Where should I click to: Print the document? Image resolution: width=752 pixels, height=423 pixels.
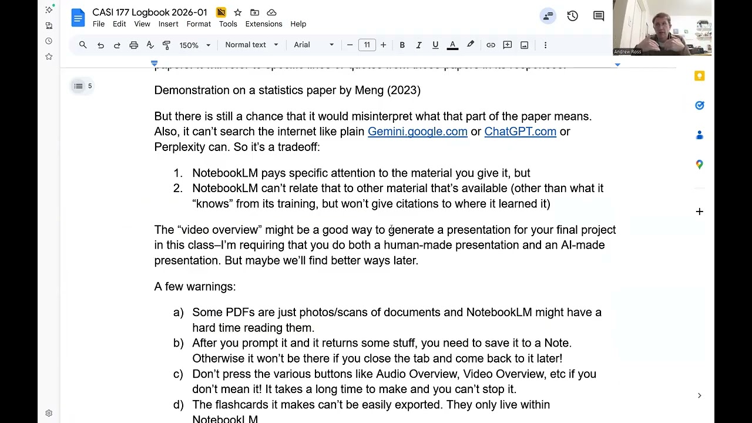coord(133,45)
